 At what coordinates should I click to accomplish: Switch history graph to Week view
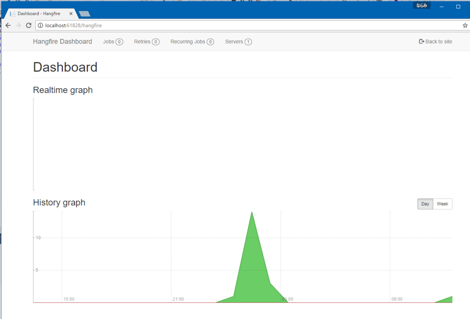(442, 204)
